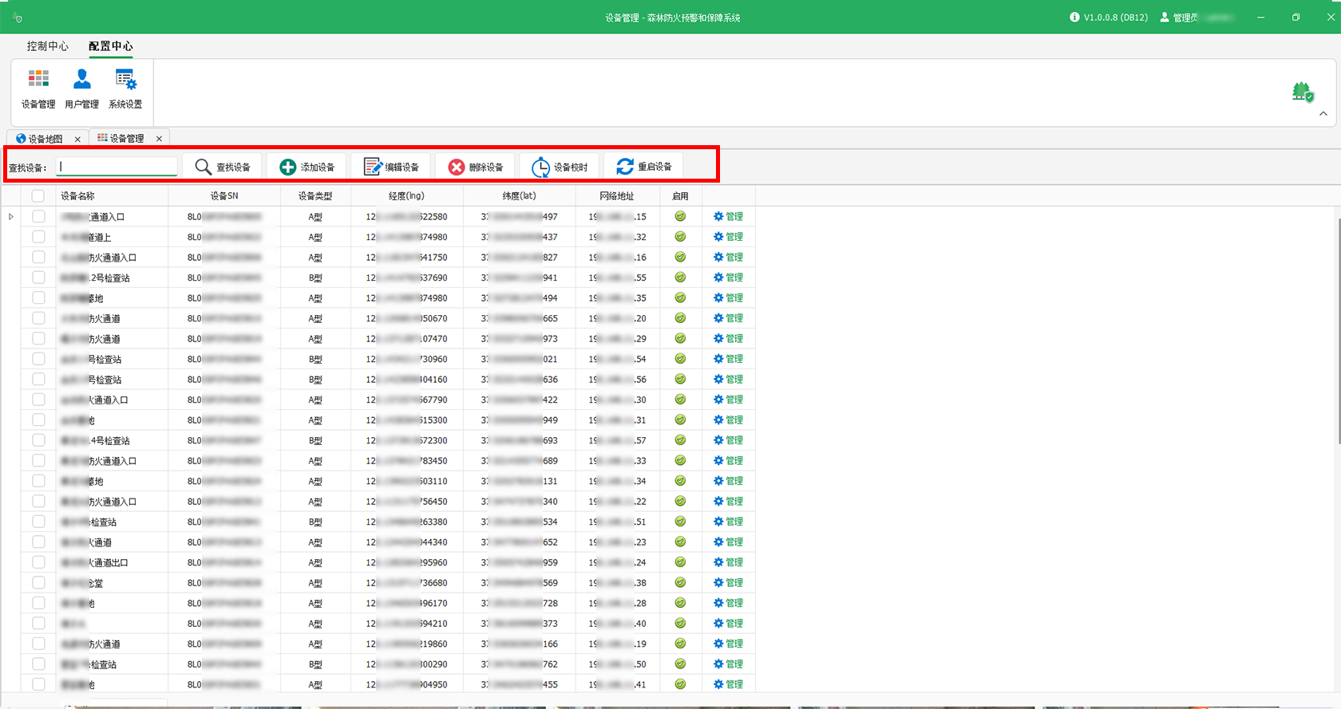Open 系统设置 in the ribbon

tap(125, 88)
